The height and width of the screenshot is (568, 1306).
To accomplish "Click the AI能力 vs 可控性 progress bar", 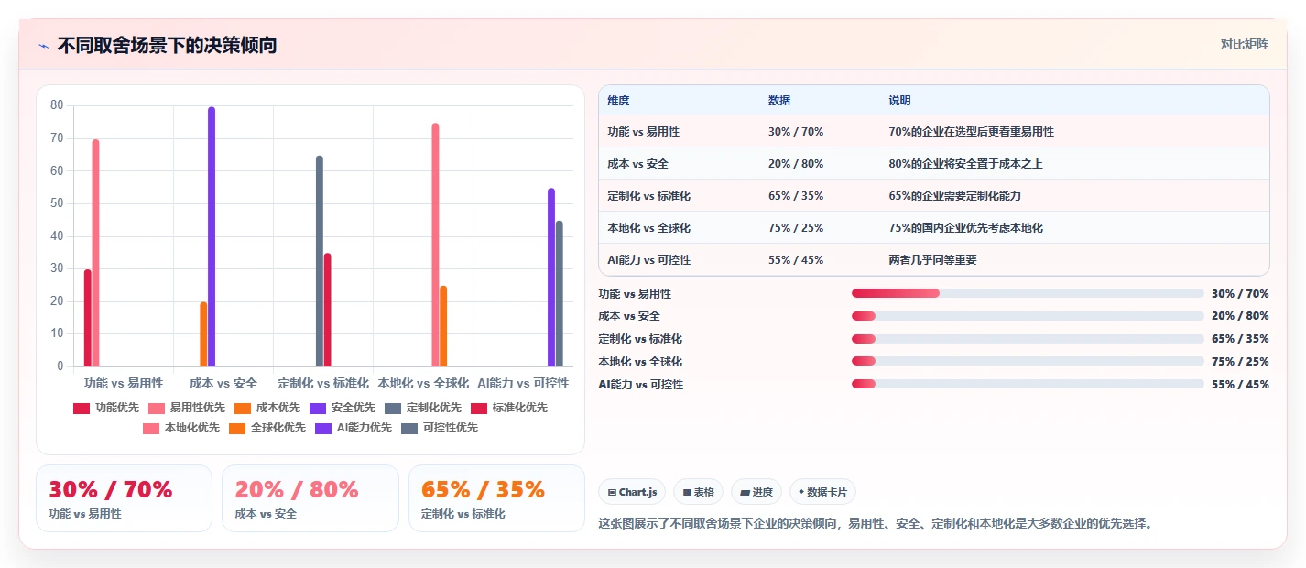I will coord(1028,384).
